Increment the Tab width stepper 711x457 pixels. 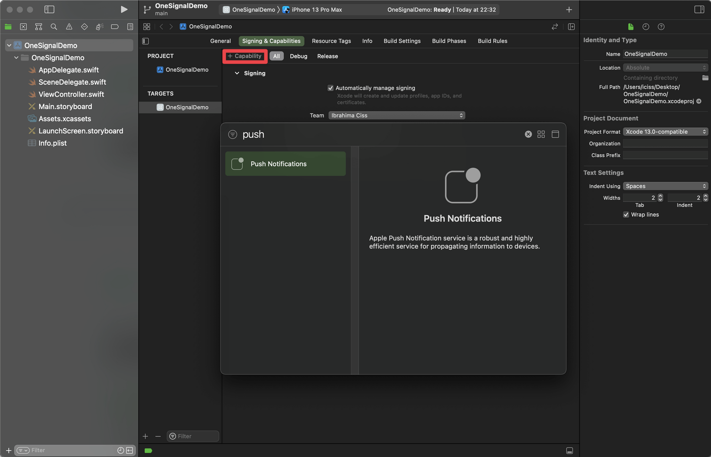[660, 196]
